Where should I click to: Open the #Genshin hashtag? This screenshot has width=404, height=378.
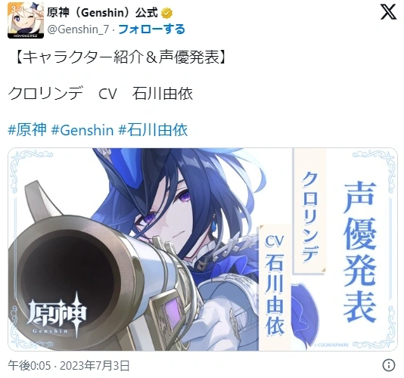click(x=82, y=130)
